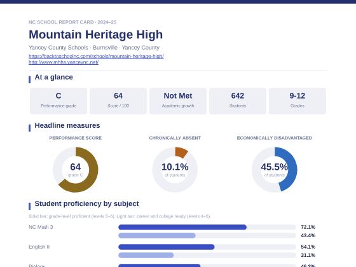Viewport: 356px width, 267px height.
Task: Click the English II subject label
Action: click(x=39, y=247)
